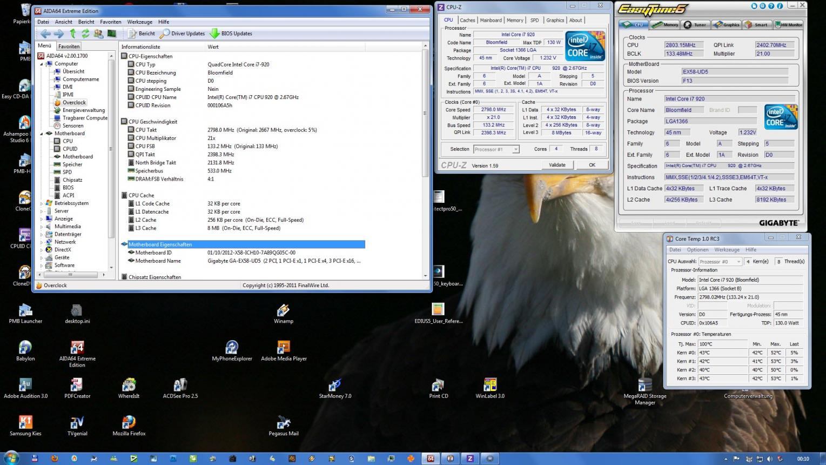Open Winamp desktop icon
826x465 pixels.
coord(283,314)
